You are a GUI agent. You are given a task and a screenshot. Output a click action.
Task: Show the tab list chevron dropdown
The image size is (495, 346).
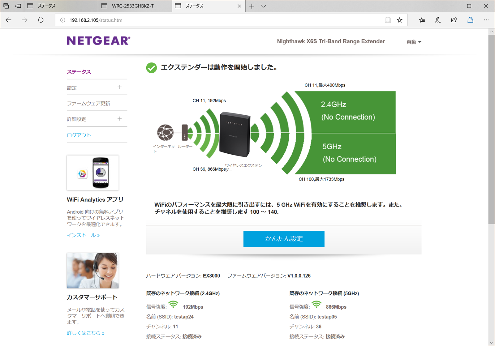264,6
